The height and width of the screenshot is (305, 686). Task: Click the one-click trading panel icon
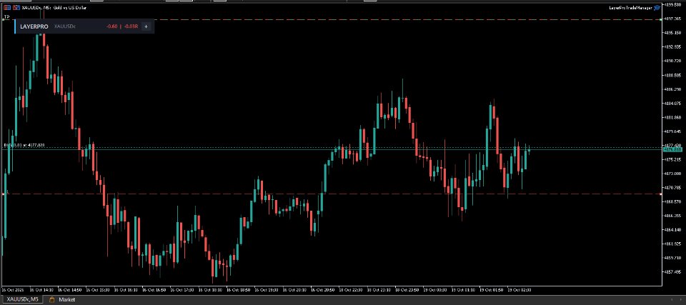(7, 7)
